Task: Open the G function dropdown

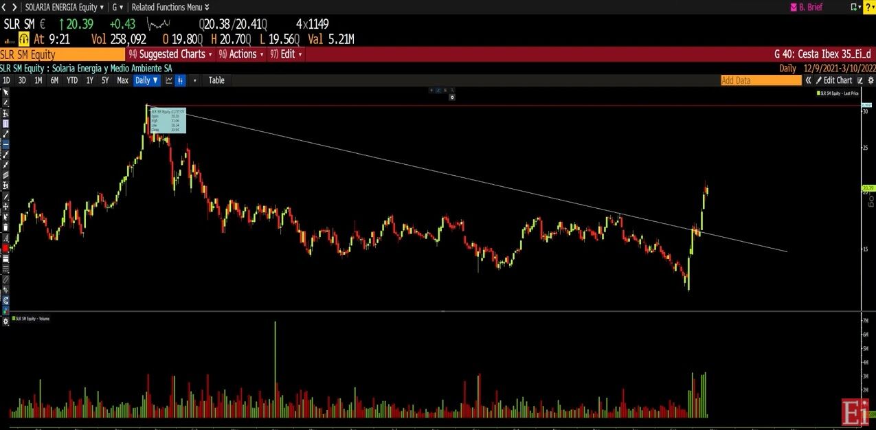Action: pos(117,7)
